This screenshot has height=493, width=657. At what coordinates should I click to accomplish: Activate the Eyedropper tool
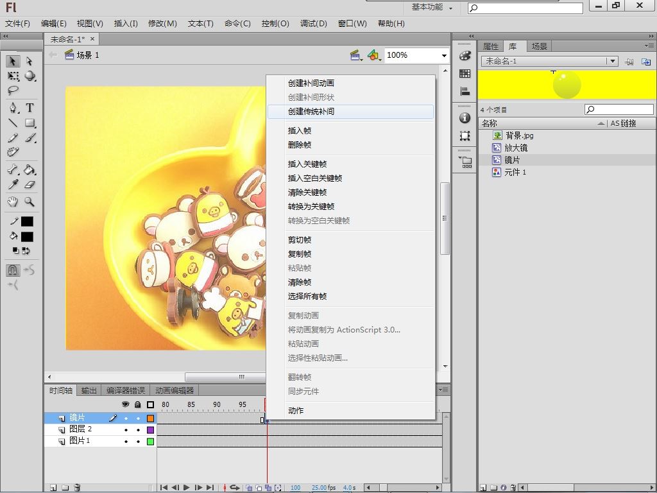(13, 184)
